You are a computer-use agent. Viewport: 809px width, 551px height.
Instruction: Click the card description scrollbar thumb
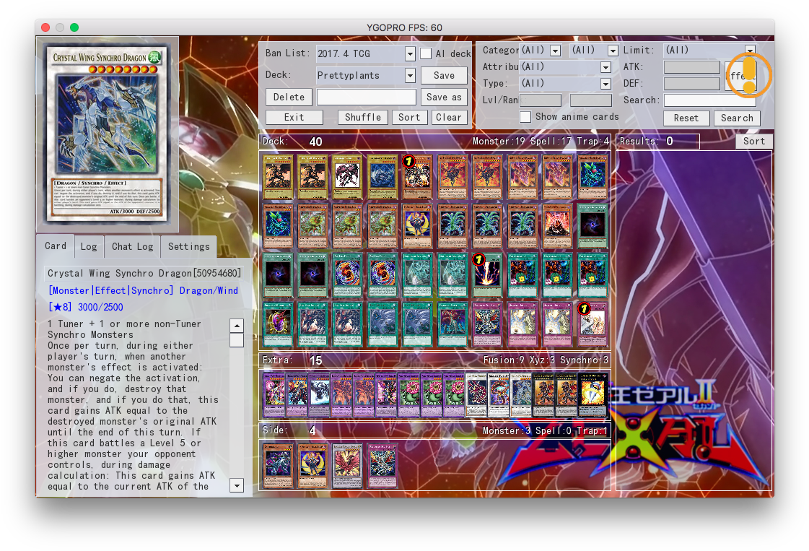pos(236,340)
